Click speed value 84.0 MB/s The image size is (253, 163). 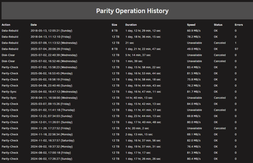point(194,104)
